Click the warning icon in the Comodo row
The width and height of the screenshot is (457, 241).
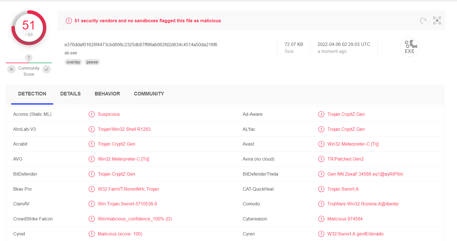click(x=321, y=204)
